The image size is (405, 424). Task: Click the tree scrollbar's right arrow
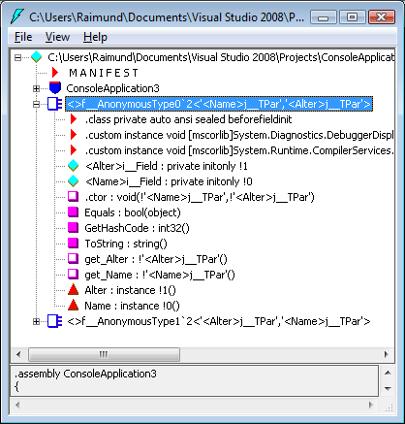click(387, 354)
